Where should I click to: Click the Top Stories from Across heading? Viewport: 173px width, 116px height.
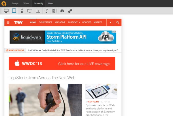42,78
